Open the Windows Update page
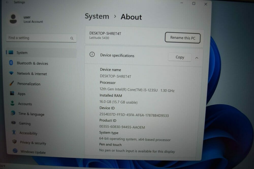The image size is (254, 169). [x=33, y=152]
